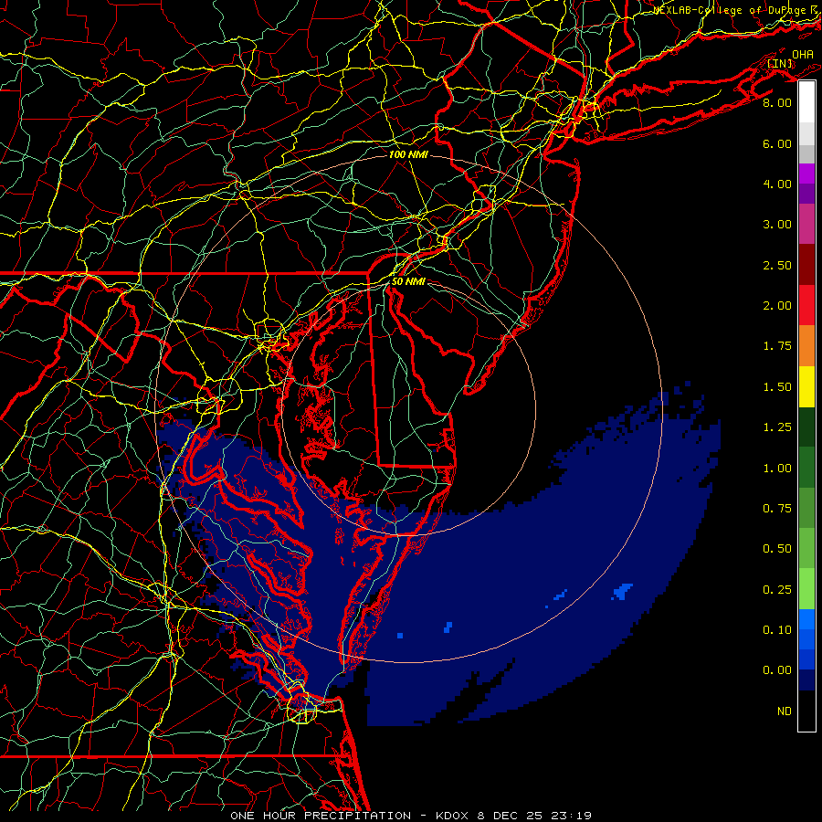
Task: Click the 6.00 legend value
Action: (777, 143)
